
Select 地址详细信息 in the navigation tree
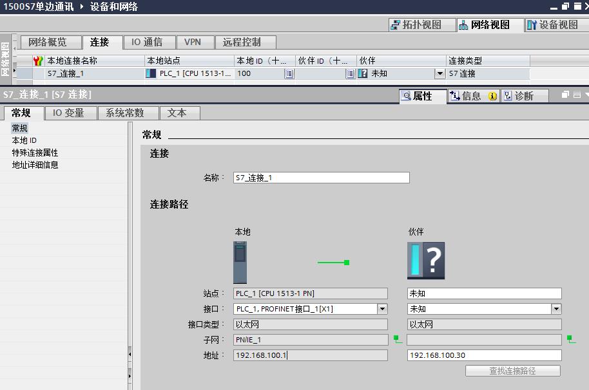coord(35,165)
